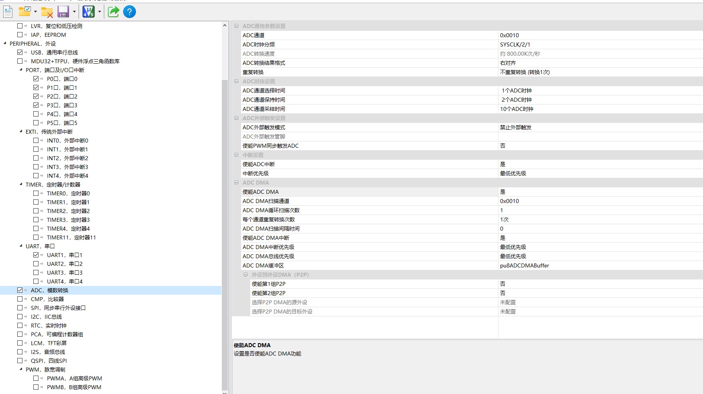Click the open project folder icon
This screenshot has height=394, width=703.
coord(24,12)
